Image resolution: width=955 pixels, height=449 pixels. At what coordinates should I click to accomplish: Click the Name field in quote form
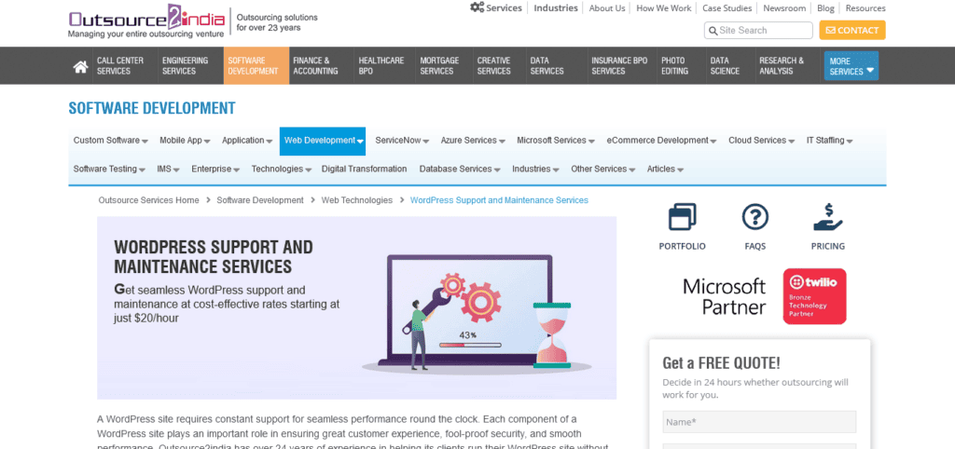758,422
